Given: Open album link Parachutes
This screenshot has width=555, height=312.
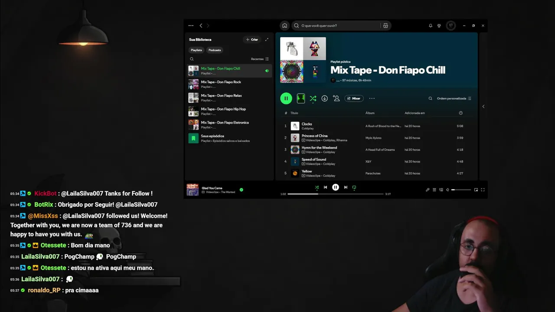Looking at the screenshot, I should click(373, 173).
